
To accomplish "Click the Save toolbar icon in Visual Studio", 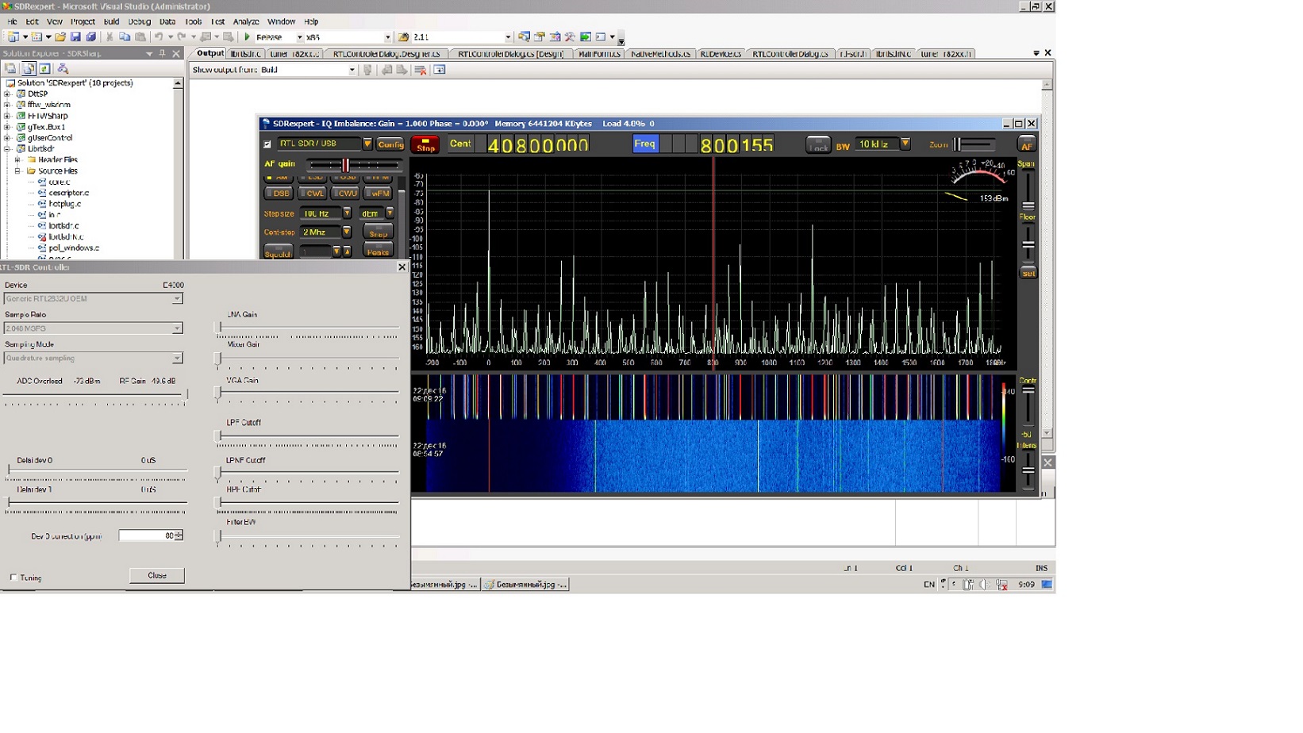I will (75, 37).
